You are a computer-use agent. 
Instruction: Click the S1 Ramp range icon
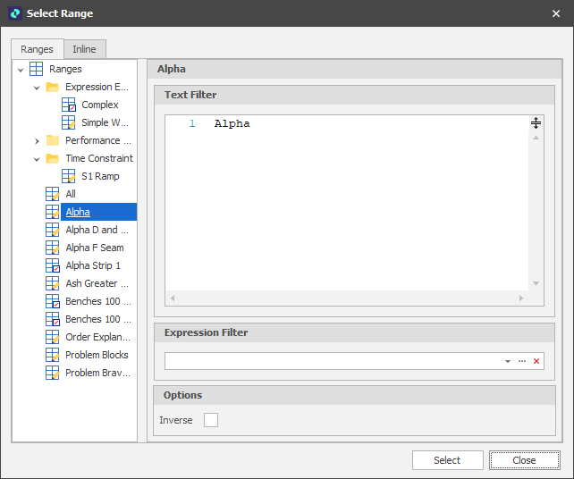(x=69, y=176)
